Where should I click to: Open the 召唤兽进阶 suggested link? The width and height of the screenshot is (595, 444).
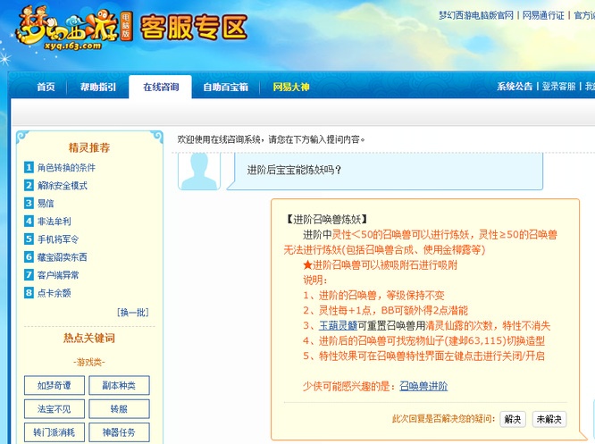[x=423, y=386]
